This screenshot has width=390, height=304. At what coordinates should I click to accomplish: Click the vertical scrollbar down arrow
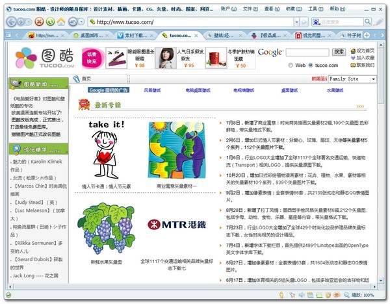pyautogui.click(x=380, y=281)
